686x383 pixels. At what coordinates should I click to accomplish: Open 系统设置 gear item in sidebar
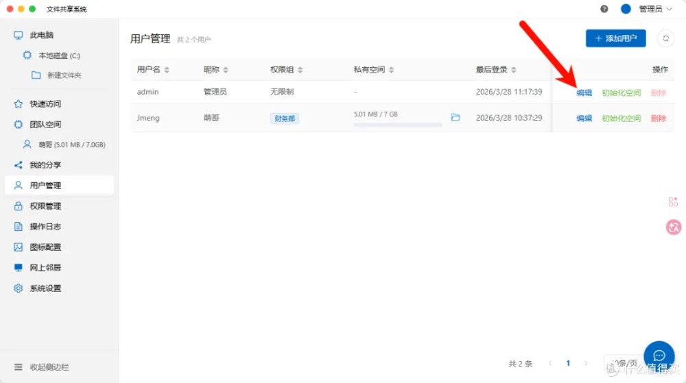click(45, 288)
